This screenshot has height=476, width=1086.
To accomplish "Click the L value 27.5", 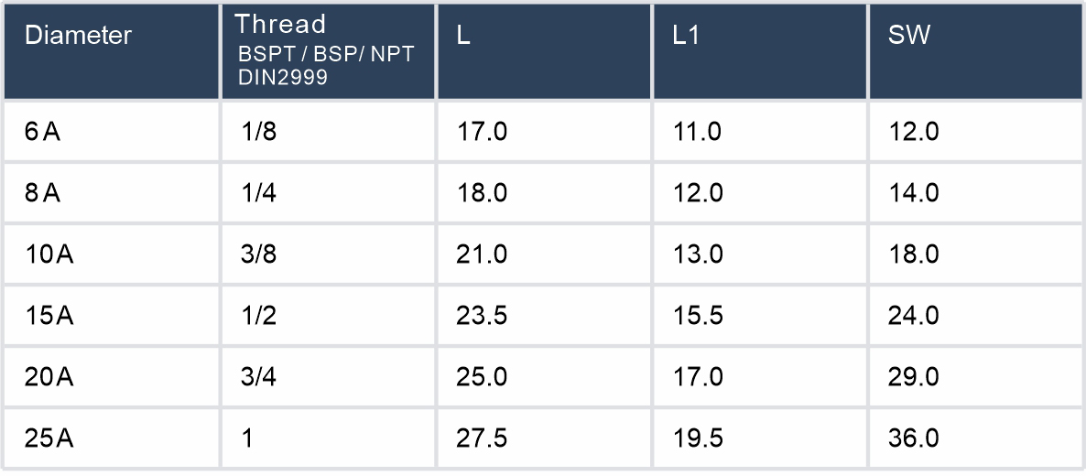I will point(482,438).
